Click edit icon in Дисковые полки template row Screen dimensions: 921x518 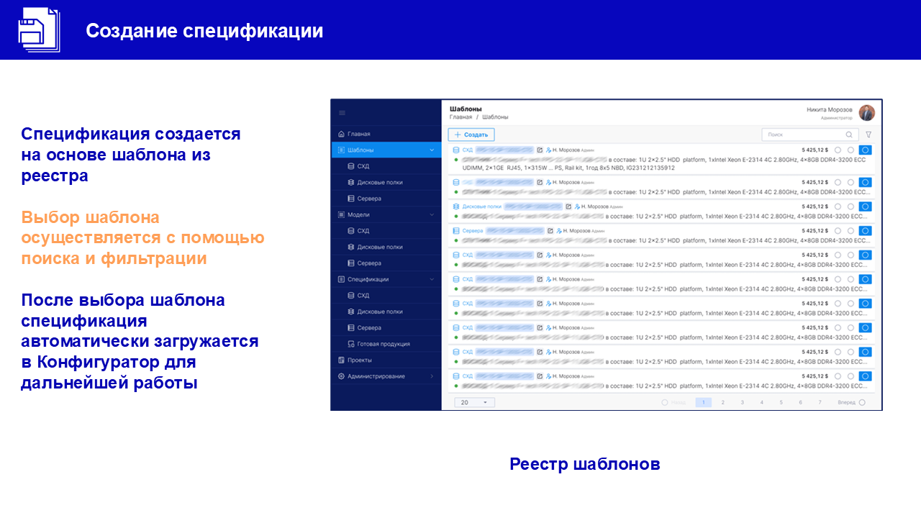click(568, 206)
